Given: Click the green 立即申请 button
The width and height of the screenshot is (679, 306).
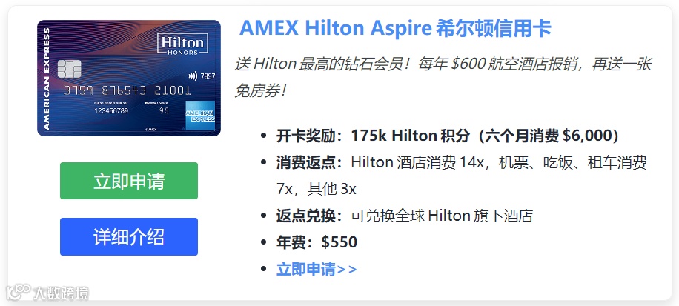Looking at the screenshot, I should 129,181.
